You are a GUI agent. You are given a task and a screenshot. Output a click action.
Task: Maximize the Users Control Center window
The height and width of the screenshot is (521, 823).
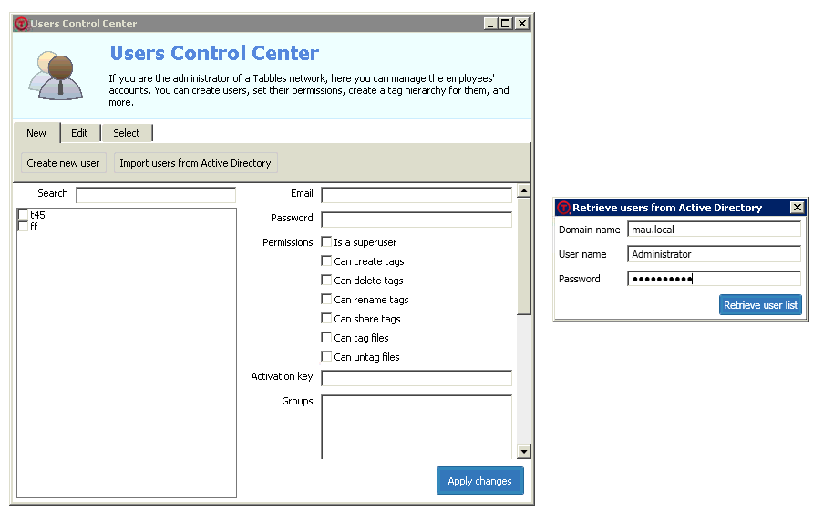506,24
